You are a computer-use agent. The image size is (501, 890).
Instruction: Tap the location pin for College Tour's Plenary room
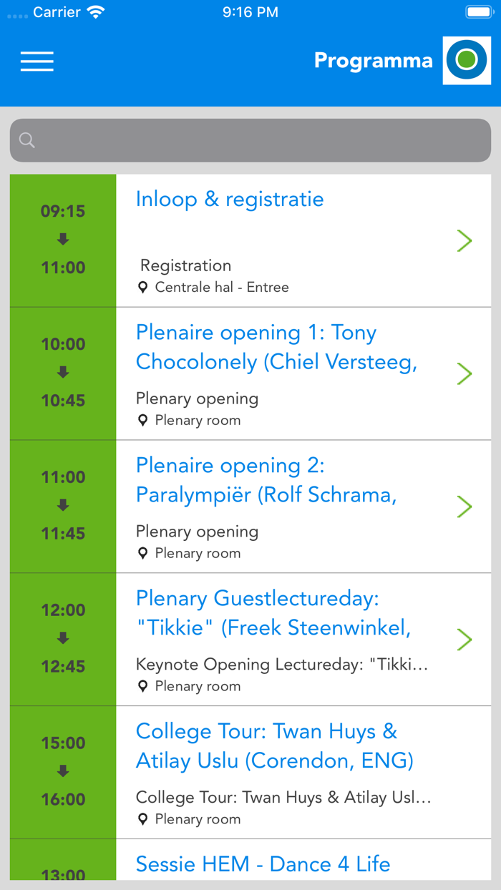pos(142,818)
